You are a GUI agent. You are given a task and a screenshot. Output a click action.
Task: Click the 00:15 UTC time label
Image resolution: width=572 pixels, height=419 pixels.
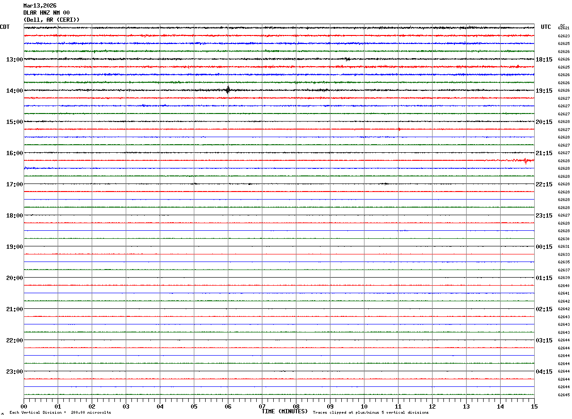coord(544,247)
